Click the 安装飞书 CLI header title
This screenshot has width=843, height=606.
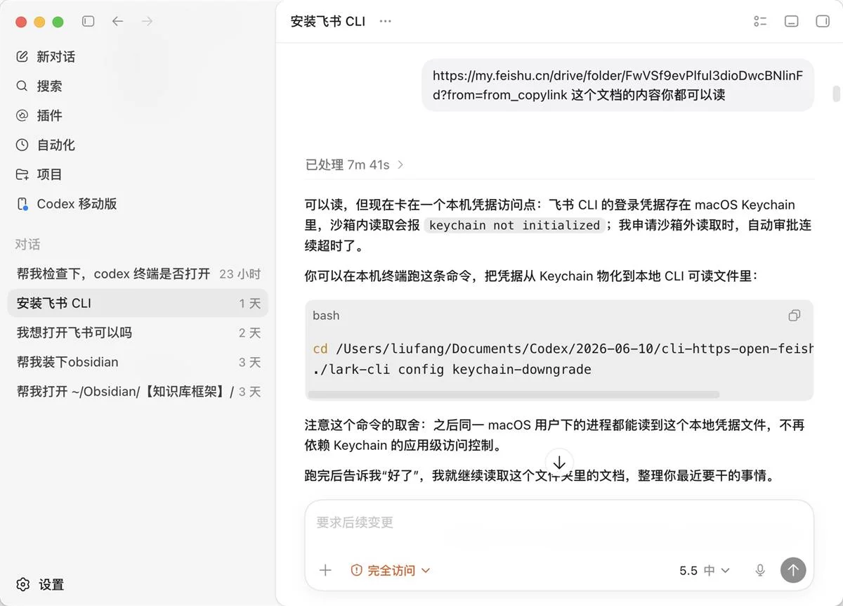(328, 21)
